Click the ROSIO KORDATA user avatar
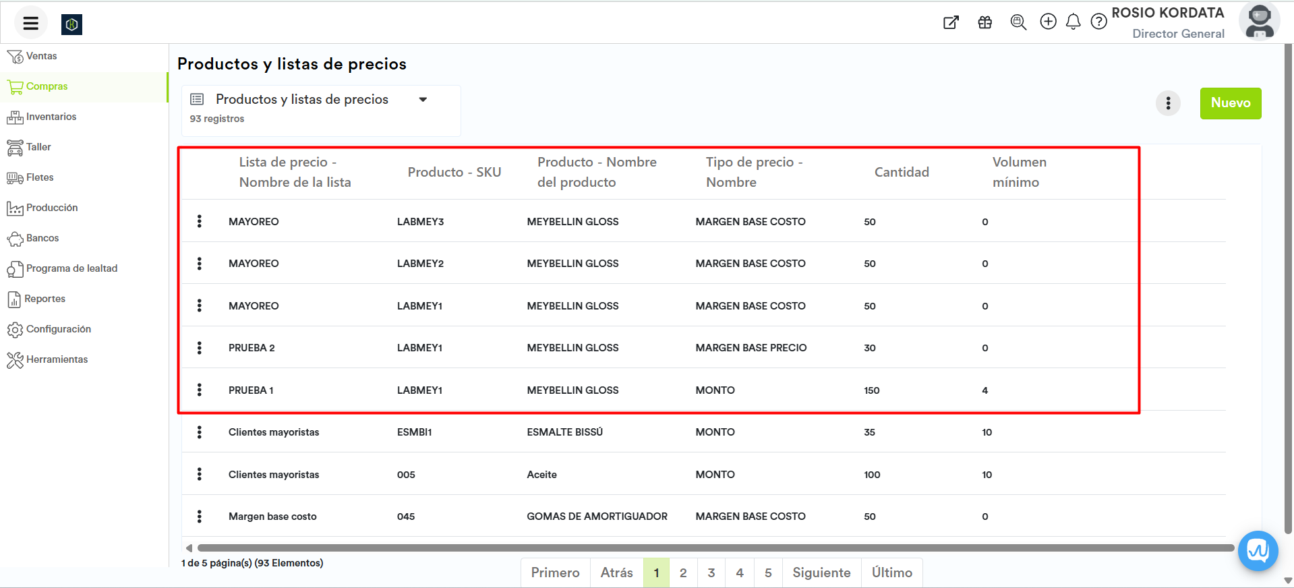 coord(1258,22)
